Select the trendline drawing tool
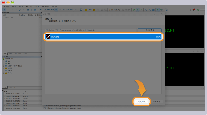Screen dimensions: 207x115 point(20,10)
